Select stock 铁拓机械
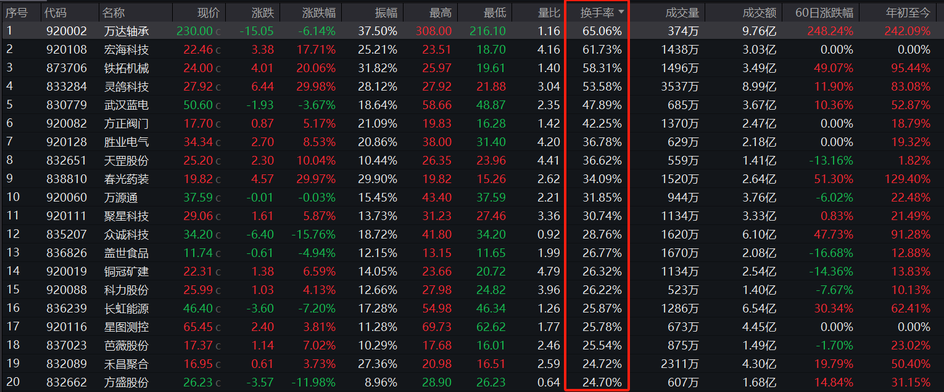Image resolution: width=944 pixels, height=392 pixels. [126, 68]
